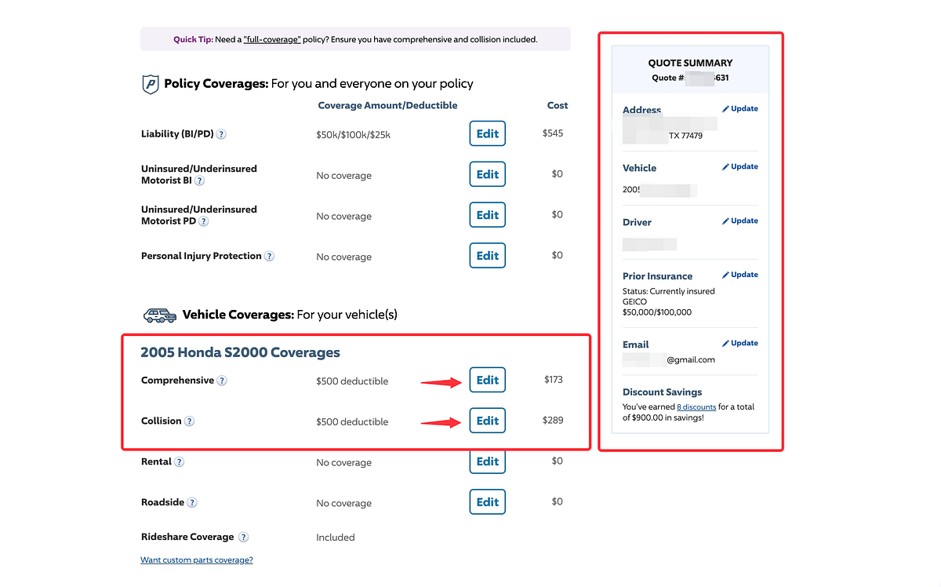Update the Address in Quote Summary
This screenshot has width=941, height=587.
740,109
